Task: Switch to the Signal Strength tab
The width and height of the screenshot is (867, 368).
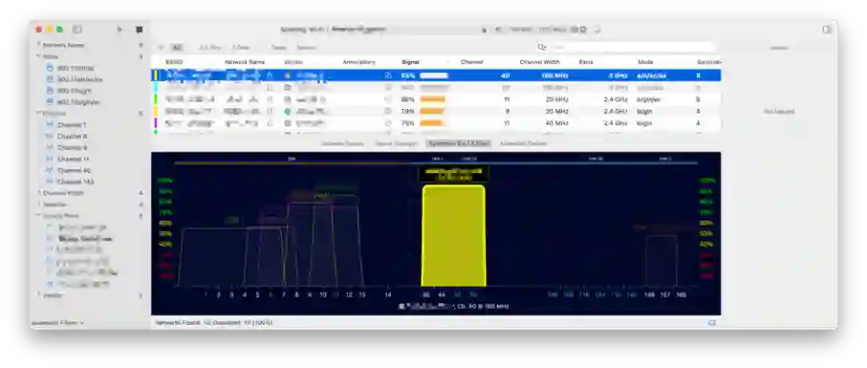Action: (396, 144)
